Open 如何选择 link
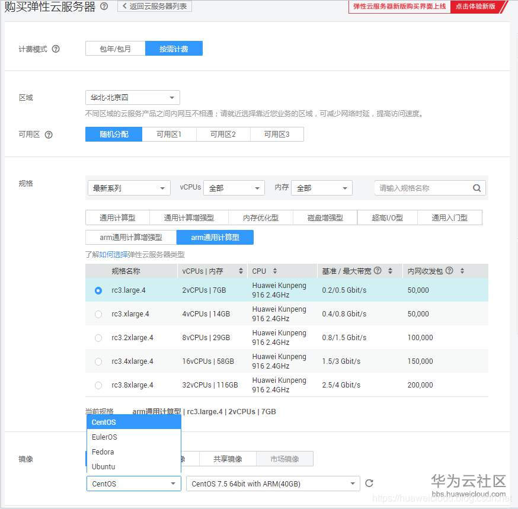 (113, 255)
